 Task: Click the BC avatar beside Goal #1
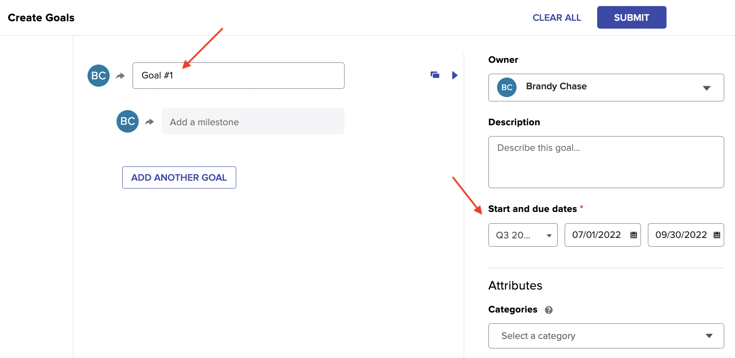coord(98,75)
